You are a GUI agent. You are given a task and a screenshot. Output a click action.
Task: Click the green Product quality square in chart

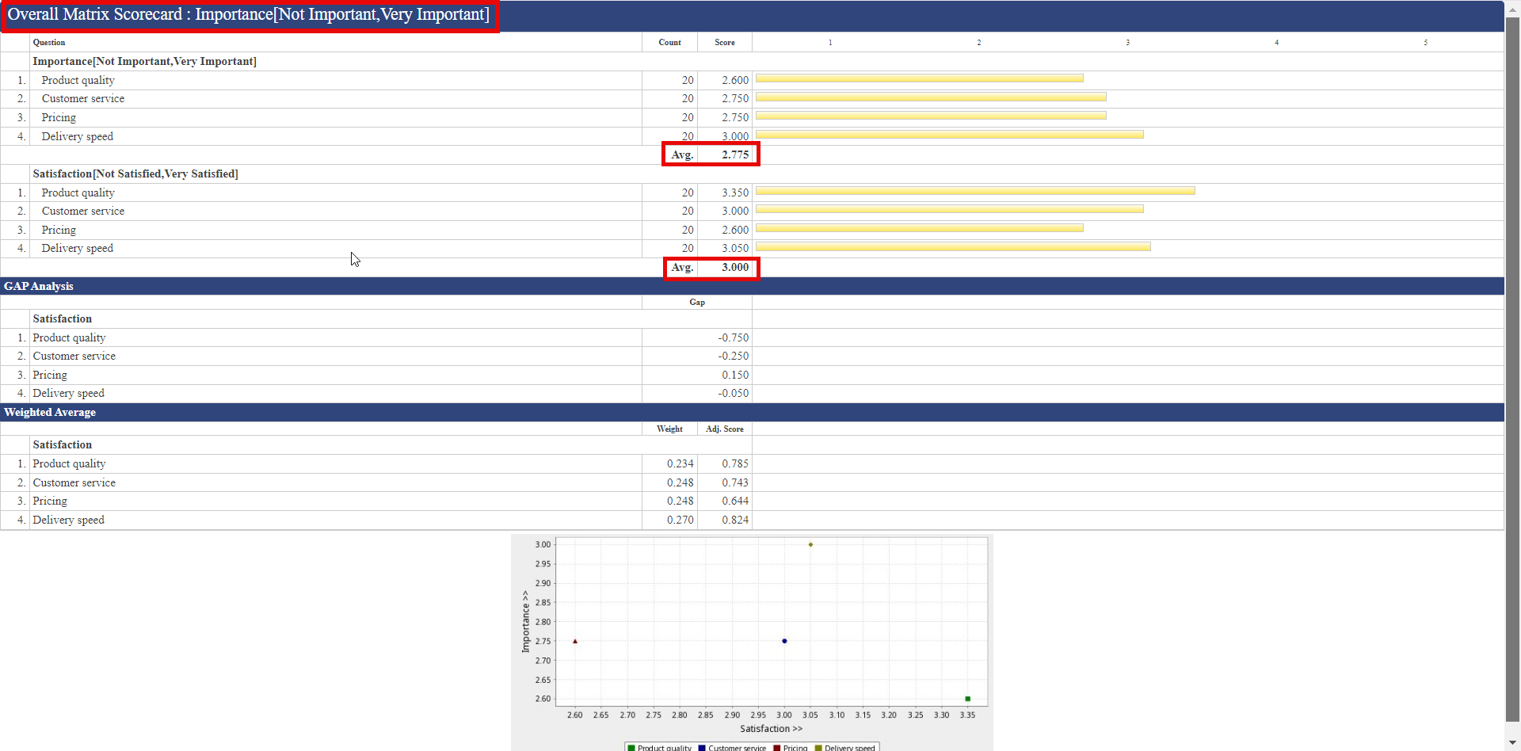pos(967,699)
